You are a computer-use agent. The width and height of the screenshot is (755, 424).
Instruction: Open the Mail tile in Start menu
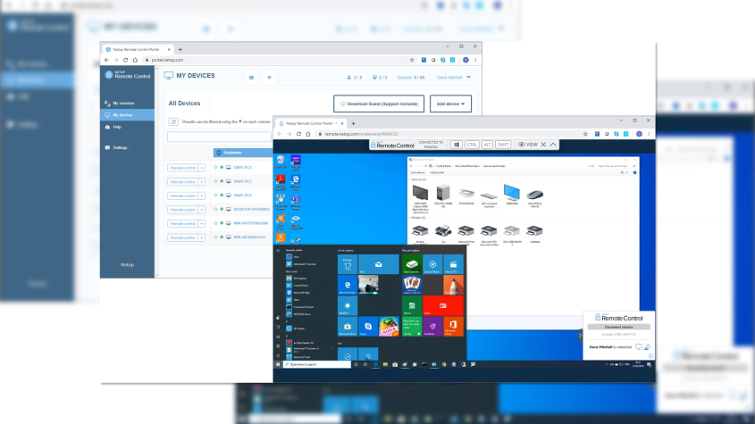tap(379, 264)
